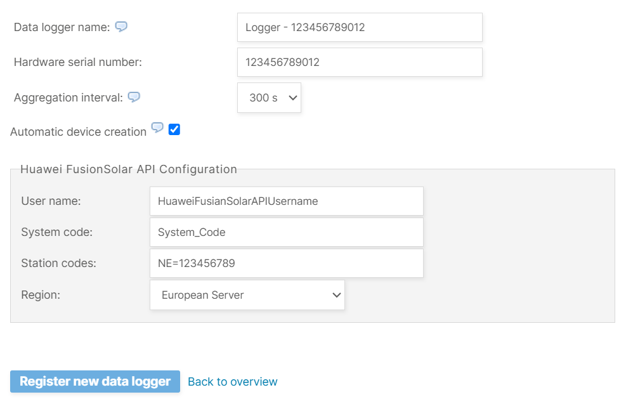Click the Automatic device creation label
The image size is (626, 411).
[78, 132]
